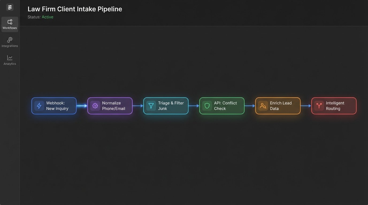This screenshot has width=368, height=205.
Task: Click the Law Firm Client Intake Pipeline title
Action: (x=75, y=9)
